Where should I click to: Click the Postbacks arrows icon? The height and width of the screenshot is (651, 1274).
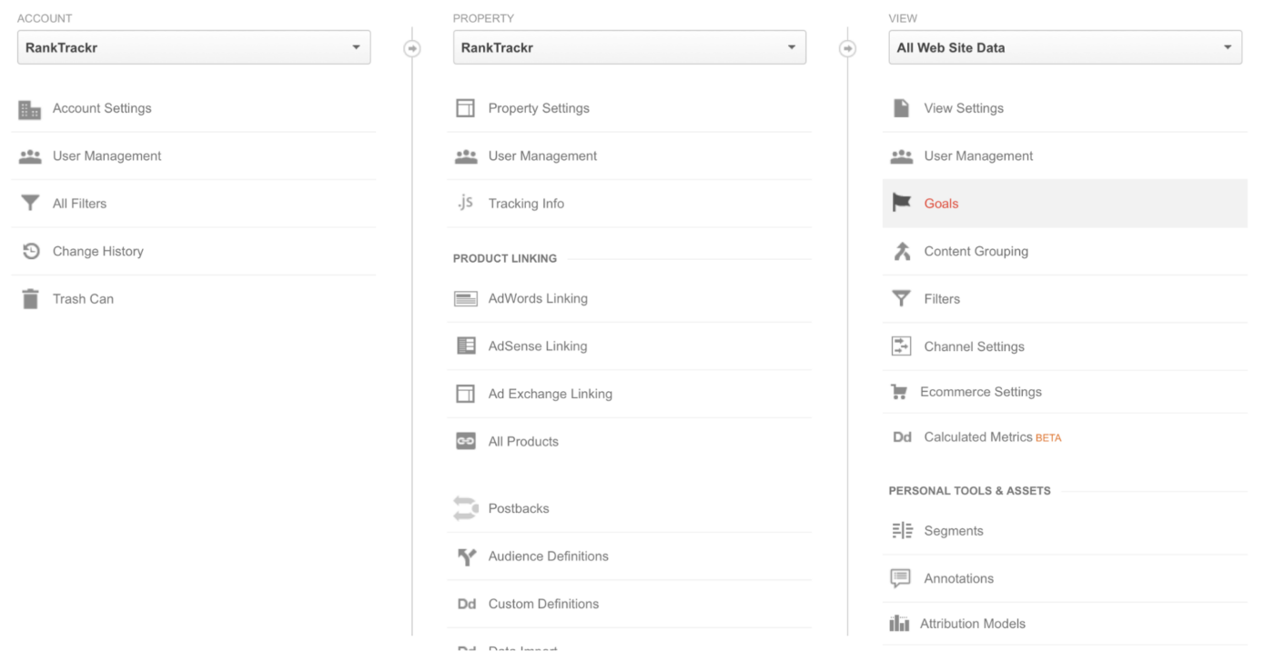point(466,508)
